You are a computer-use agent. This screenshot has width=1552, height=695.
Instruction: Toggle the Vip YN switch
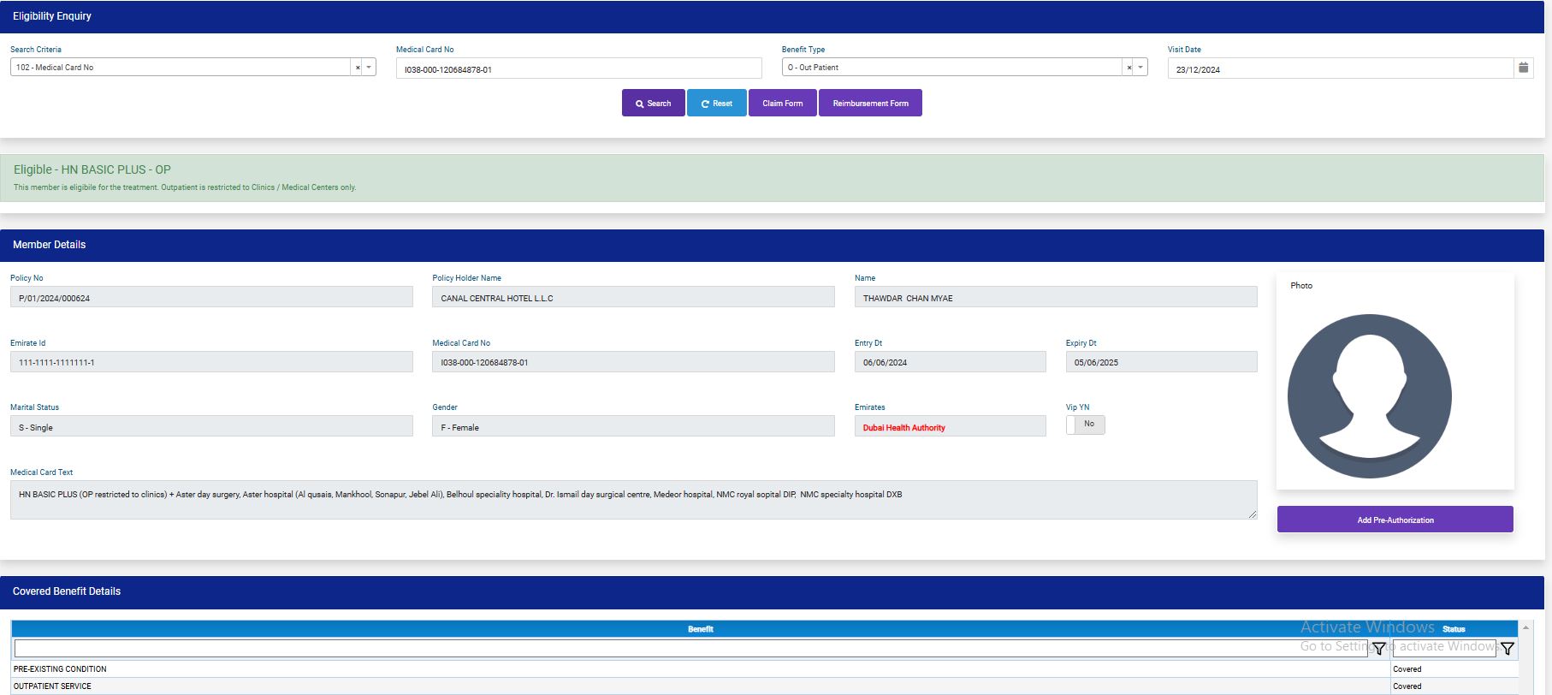click(x=1085, y=425)
